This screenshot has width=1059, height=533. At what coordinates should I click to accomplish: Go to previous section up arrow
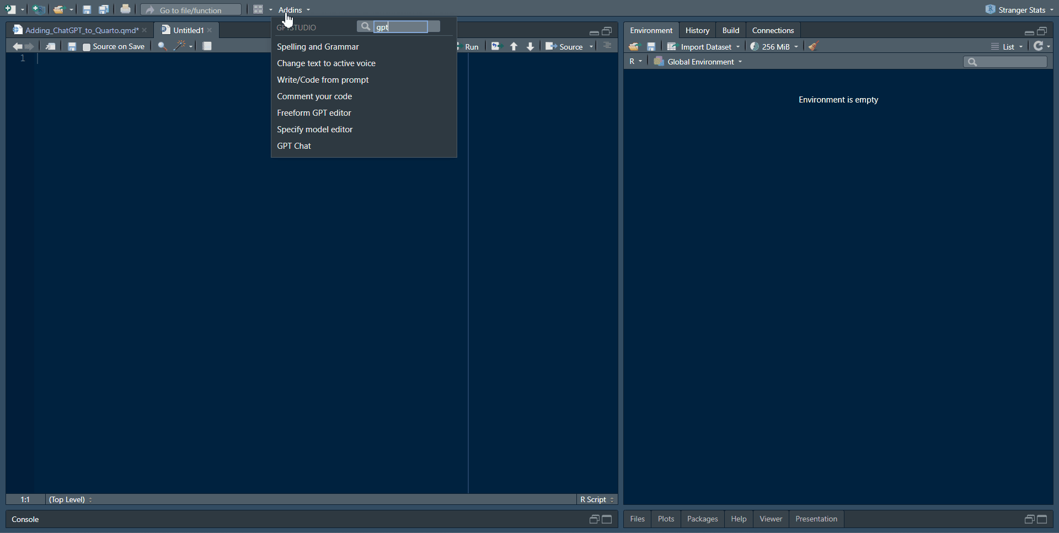(514, 46)
